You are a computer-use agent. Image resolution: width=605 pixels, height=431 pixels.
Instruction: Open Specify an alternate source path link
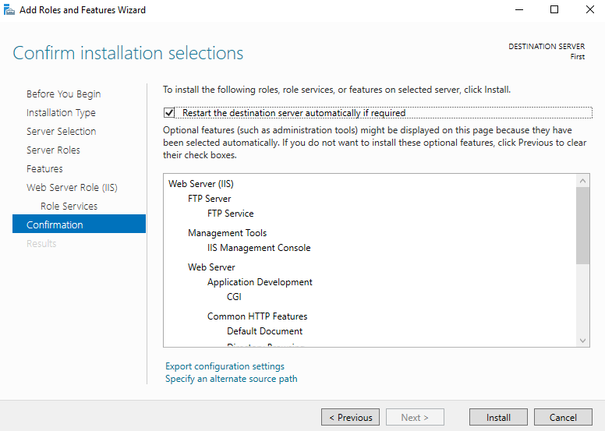(x=232, y=379)
